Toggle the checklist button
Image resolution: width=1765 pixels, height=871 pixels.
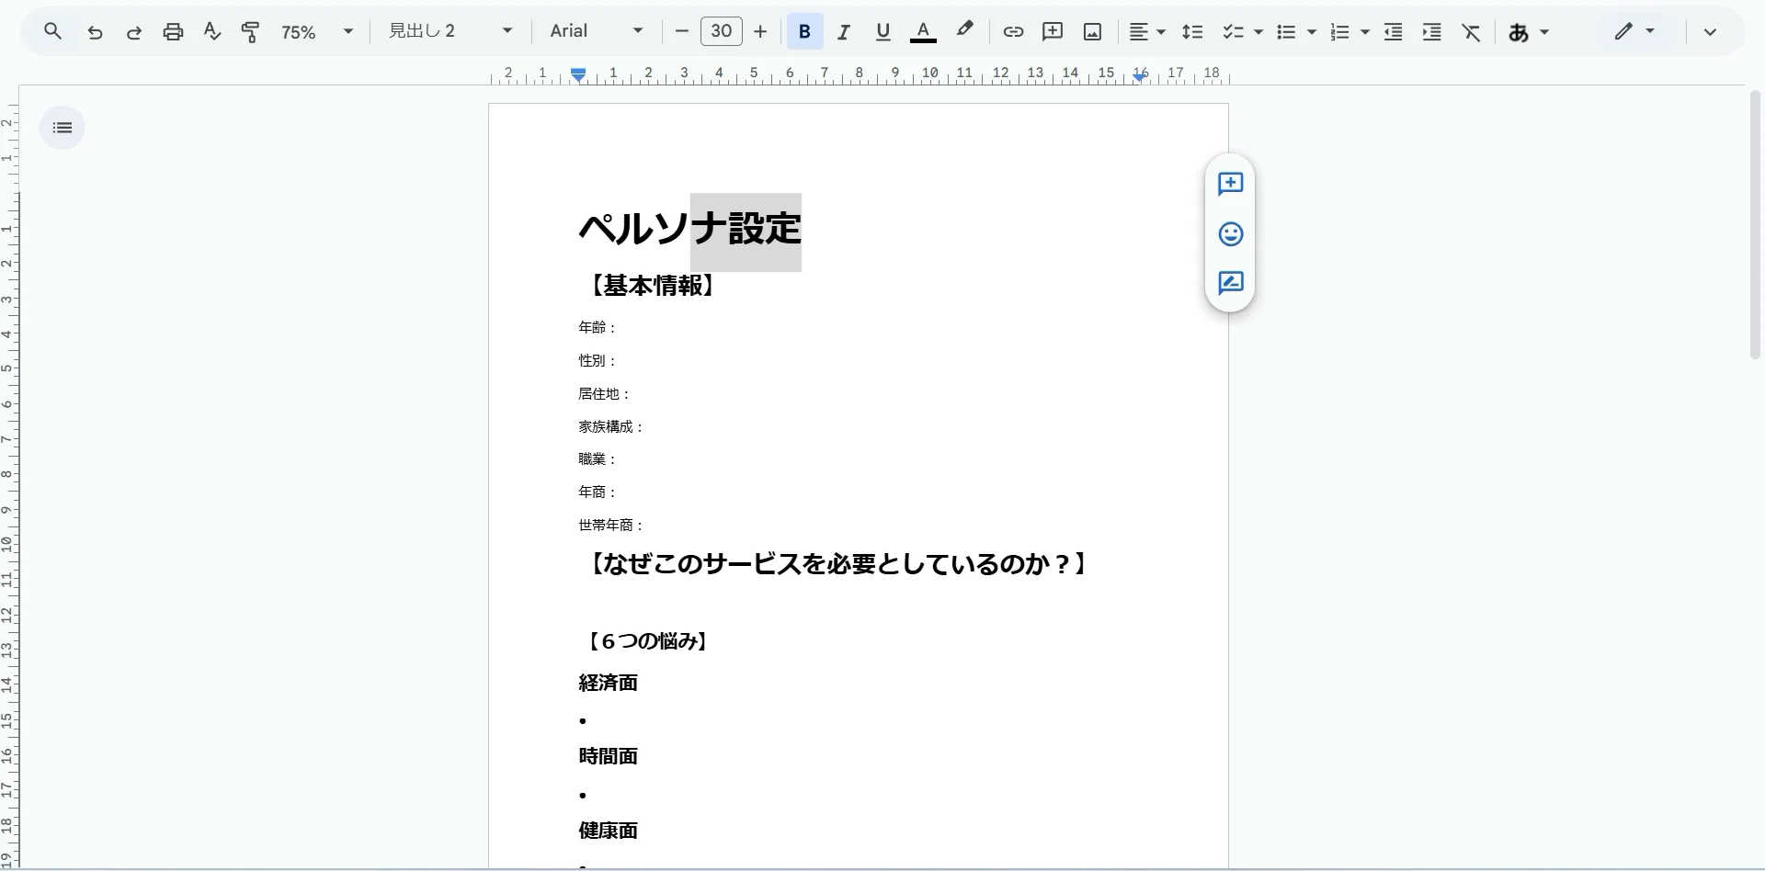click(1233, 32)
